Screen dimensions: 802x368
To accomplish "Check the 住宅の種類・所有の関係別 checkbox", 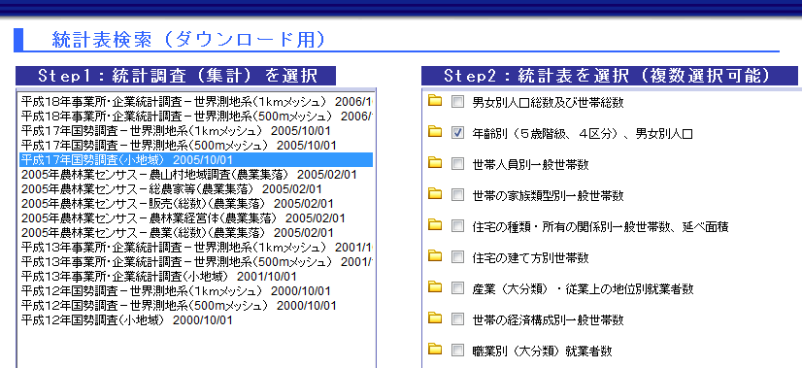I will [x=456, y=226].
